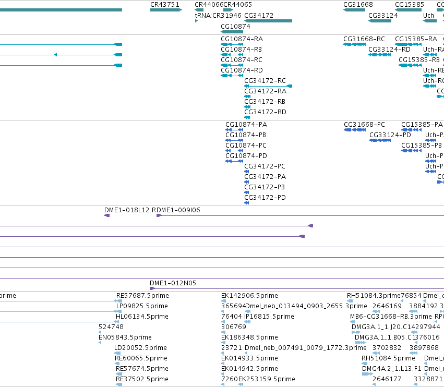Select feature DMG4A.2_1.L13.F1
This screenshot has height=387, width=444.
[392, 369]
